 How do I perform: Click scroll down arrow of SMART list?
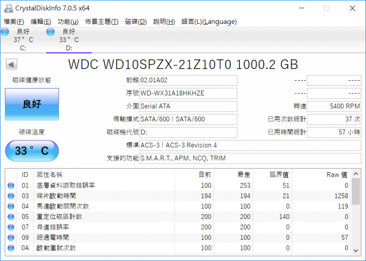point(356,251)
